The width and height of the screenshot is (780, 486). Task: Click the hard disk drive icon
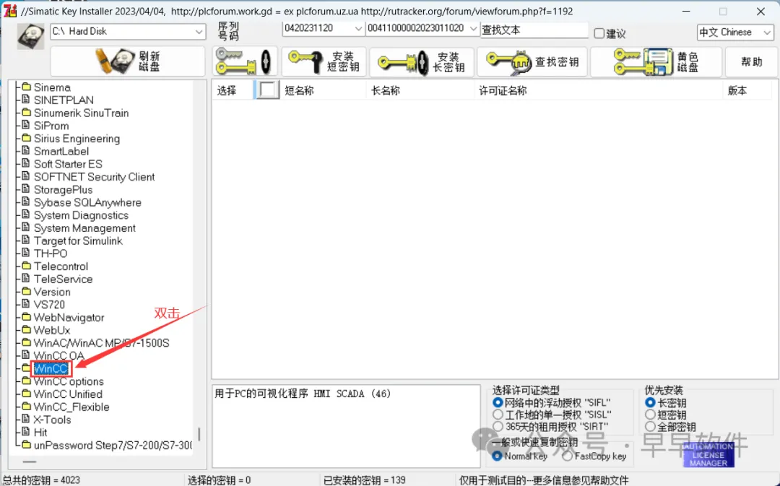[31, 36]
